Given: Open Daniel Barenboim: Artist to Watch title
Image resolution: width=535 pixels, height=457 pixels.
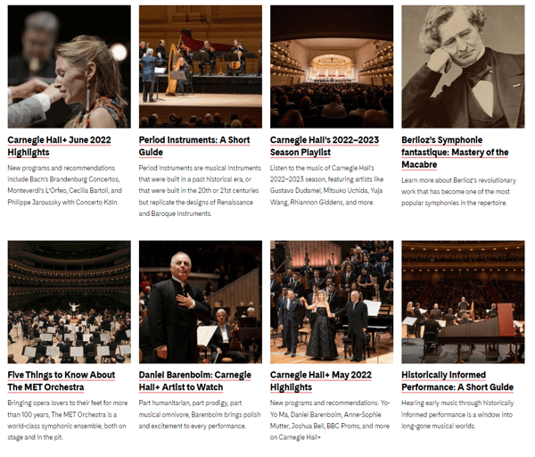Looking at the screenshot, I should (x=194, y=381).
